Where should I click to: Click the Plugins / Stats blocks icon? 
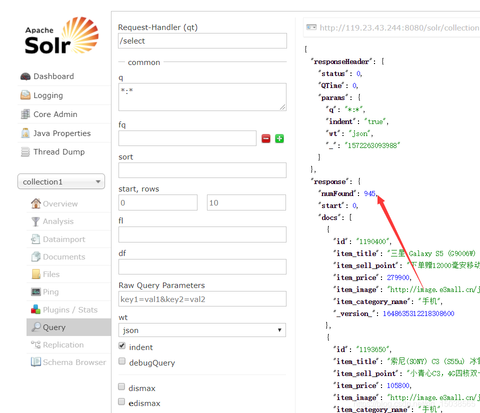tap(36, 309)
